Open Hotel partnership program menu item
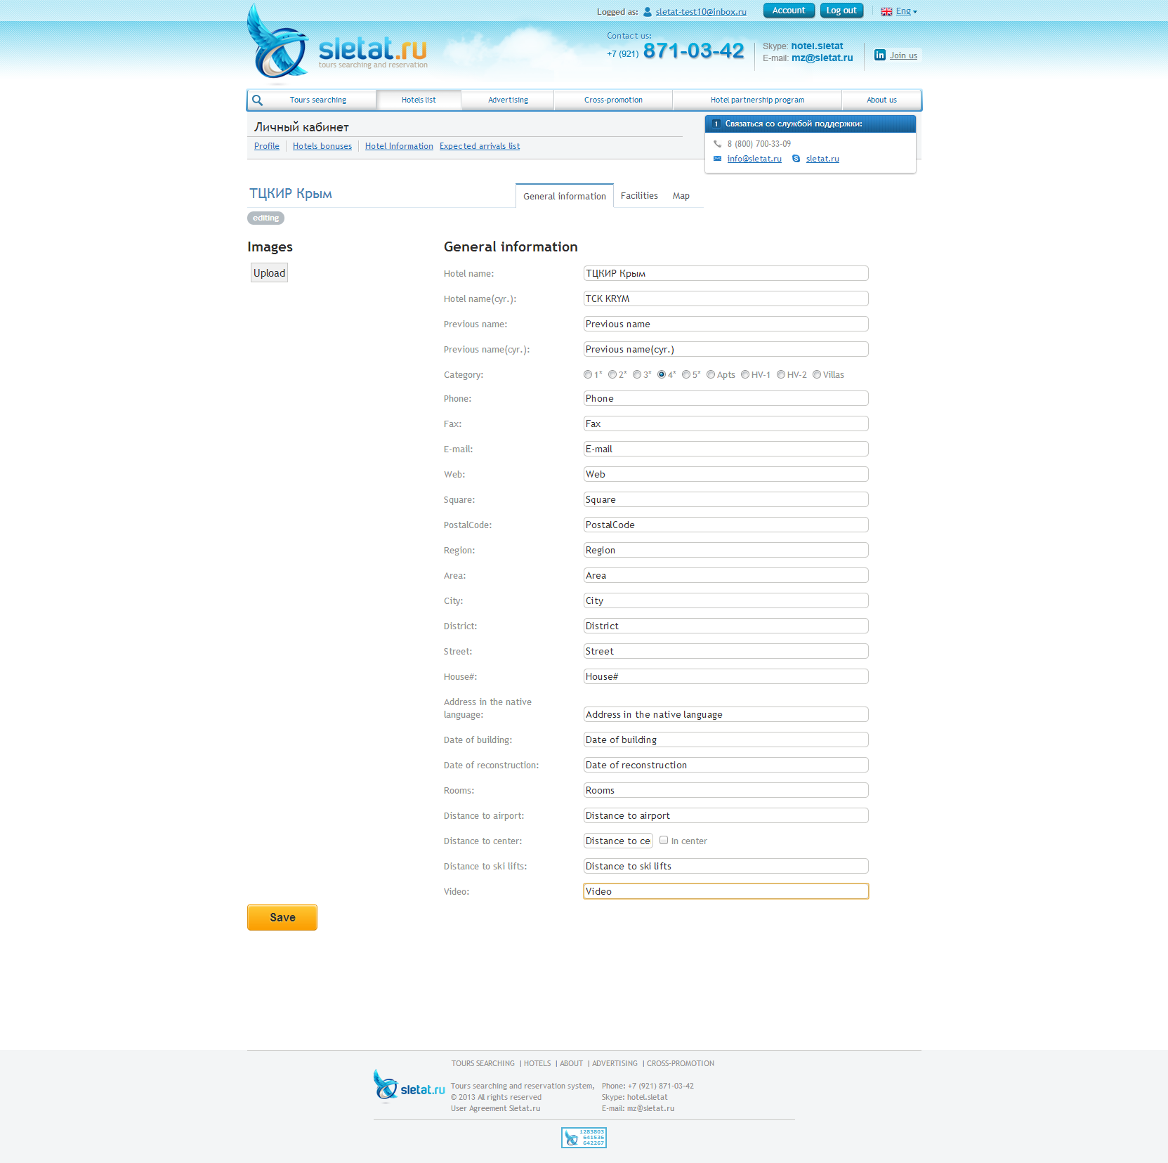Image resolution: width=1168 pixels, height=1163 pixels. click(757, 100)
